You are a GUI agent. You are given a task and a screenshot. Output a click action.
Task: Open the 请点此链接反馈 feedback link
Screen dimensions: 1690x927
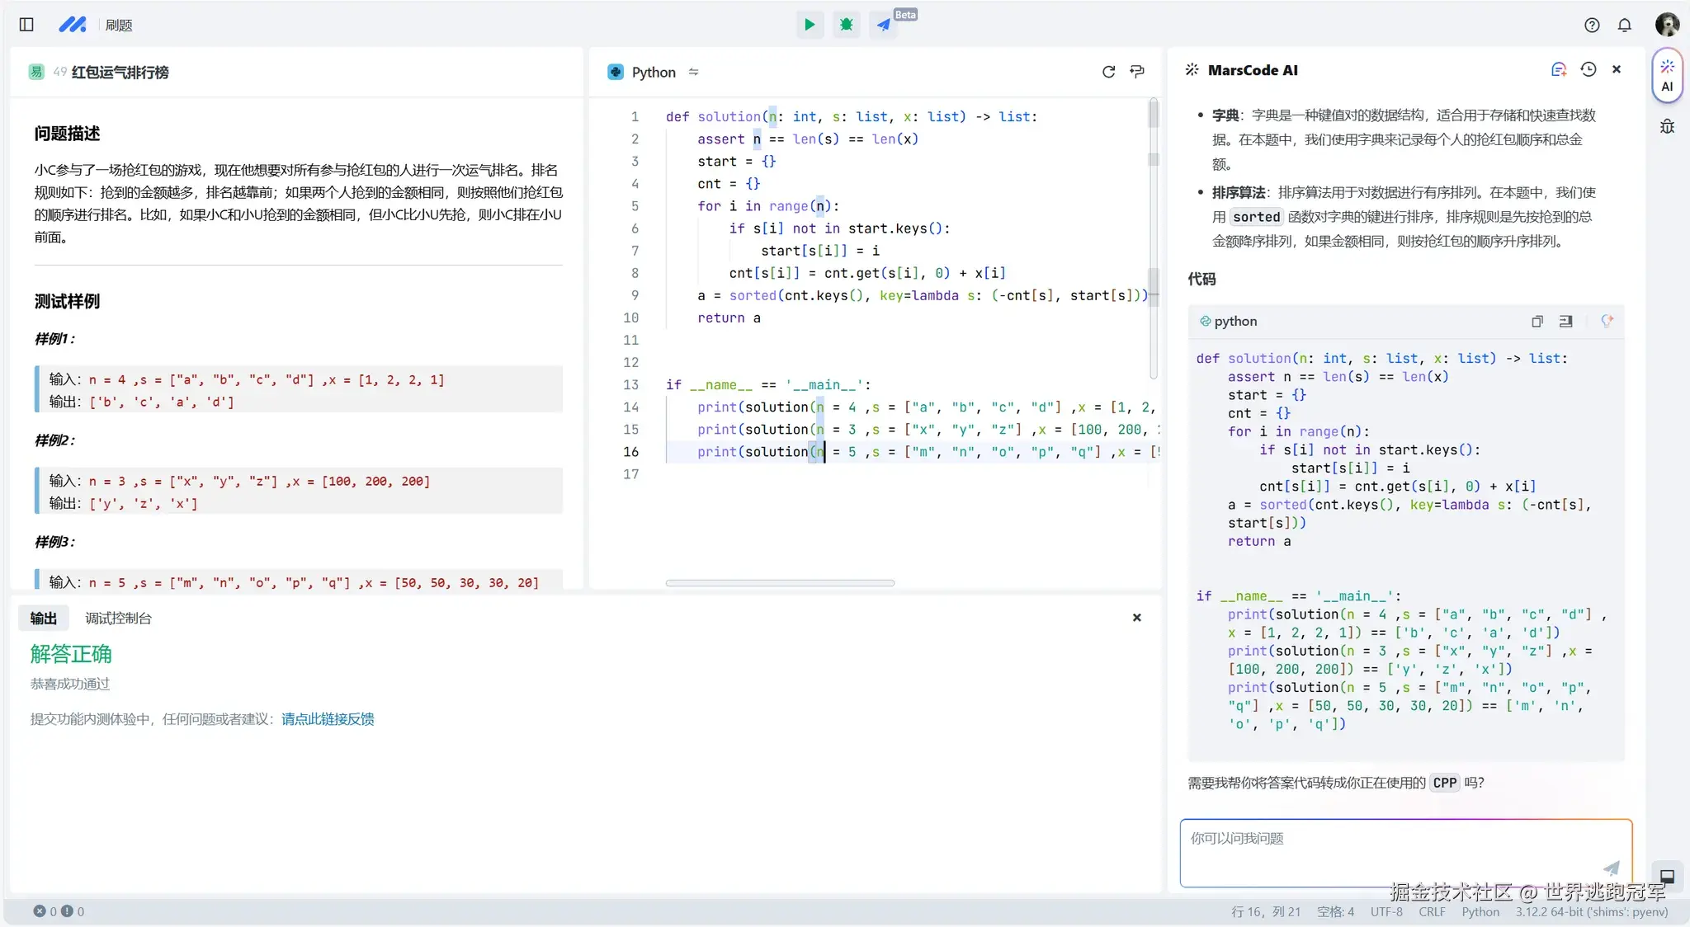click(x=328, y=719)
